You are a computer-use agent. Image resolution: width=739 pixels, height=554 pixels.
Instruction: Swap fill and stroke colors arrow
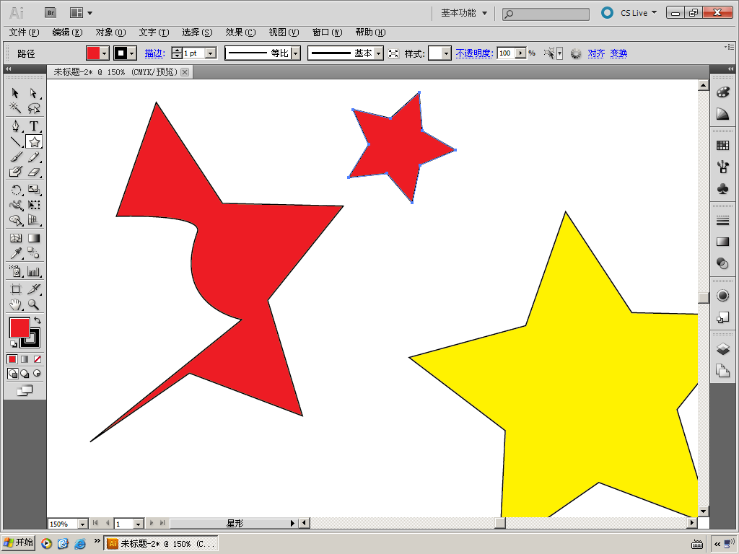pos(38,320)
